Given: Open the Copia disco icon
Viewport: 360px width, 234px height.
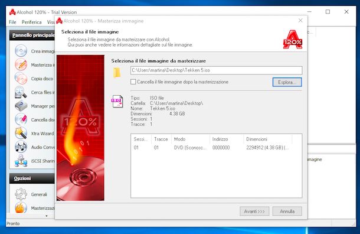Looking at the screenshot, I should 21,79.
